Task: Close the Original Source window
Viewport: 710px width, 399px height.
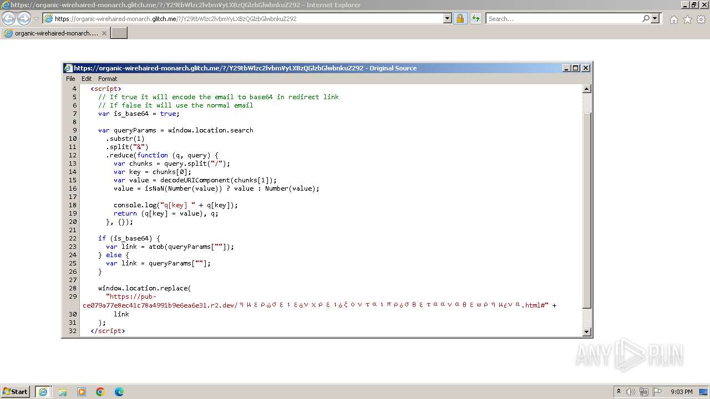Action: coord(585,68)
